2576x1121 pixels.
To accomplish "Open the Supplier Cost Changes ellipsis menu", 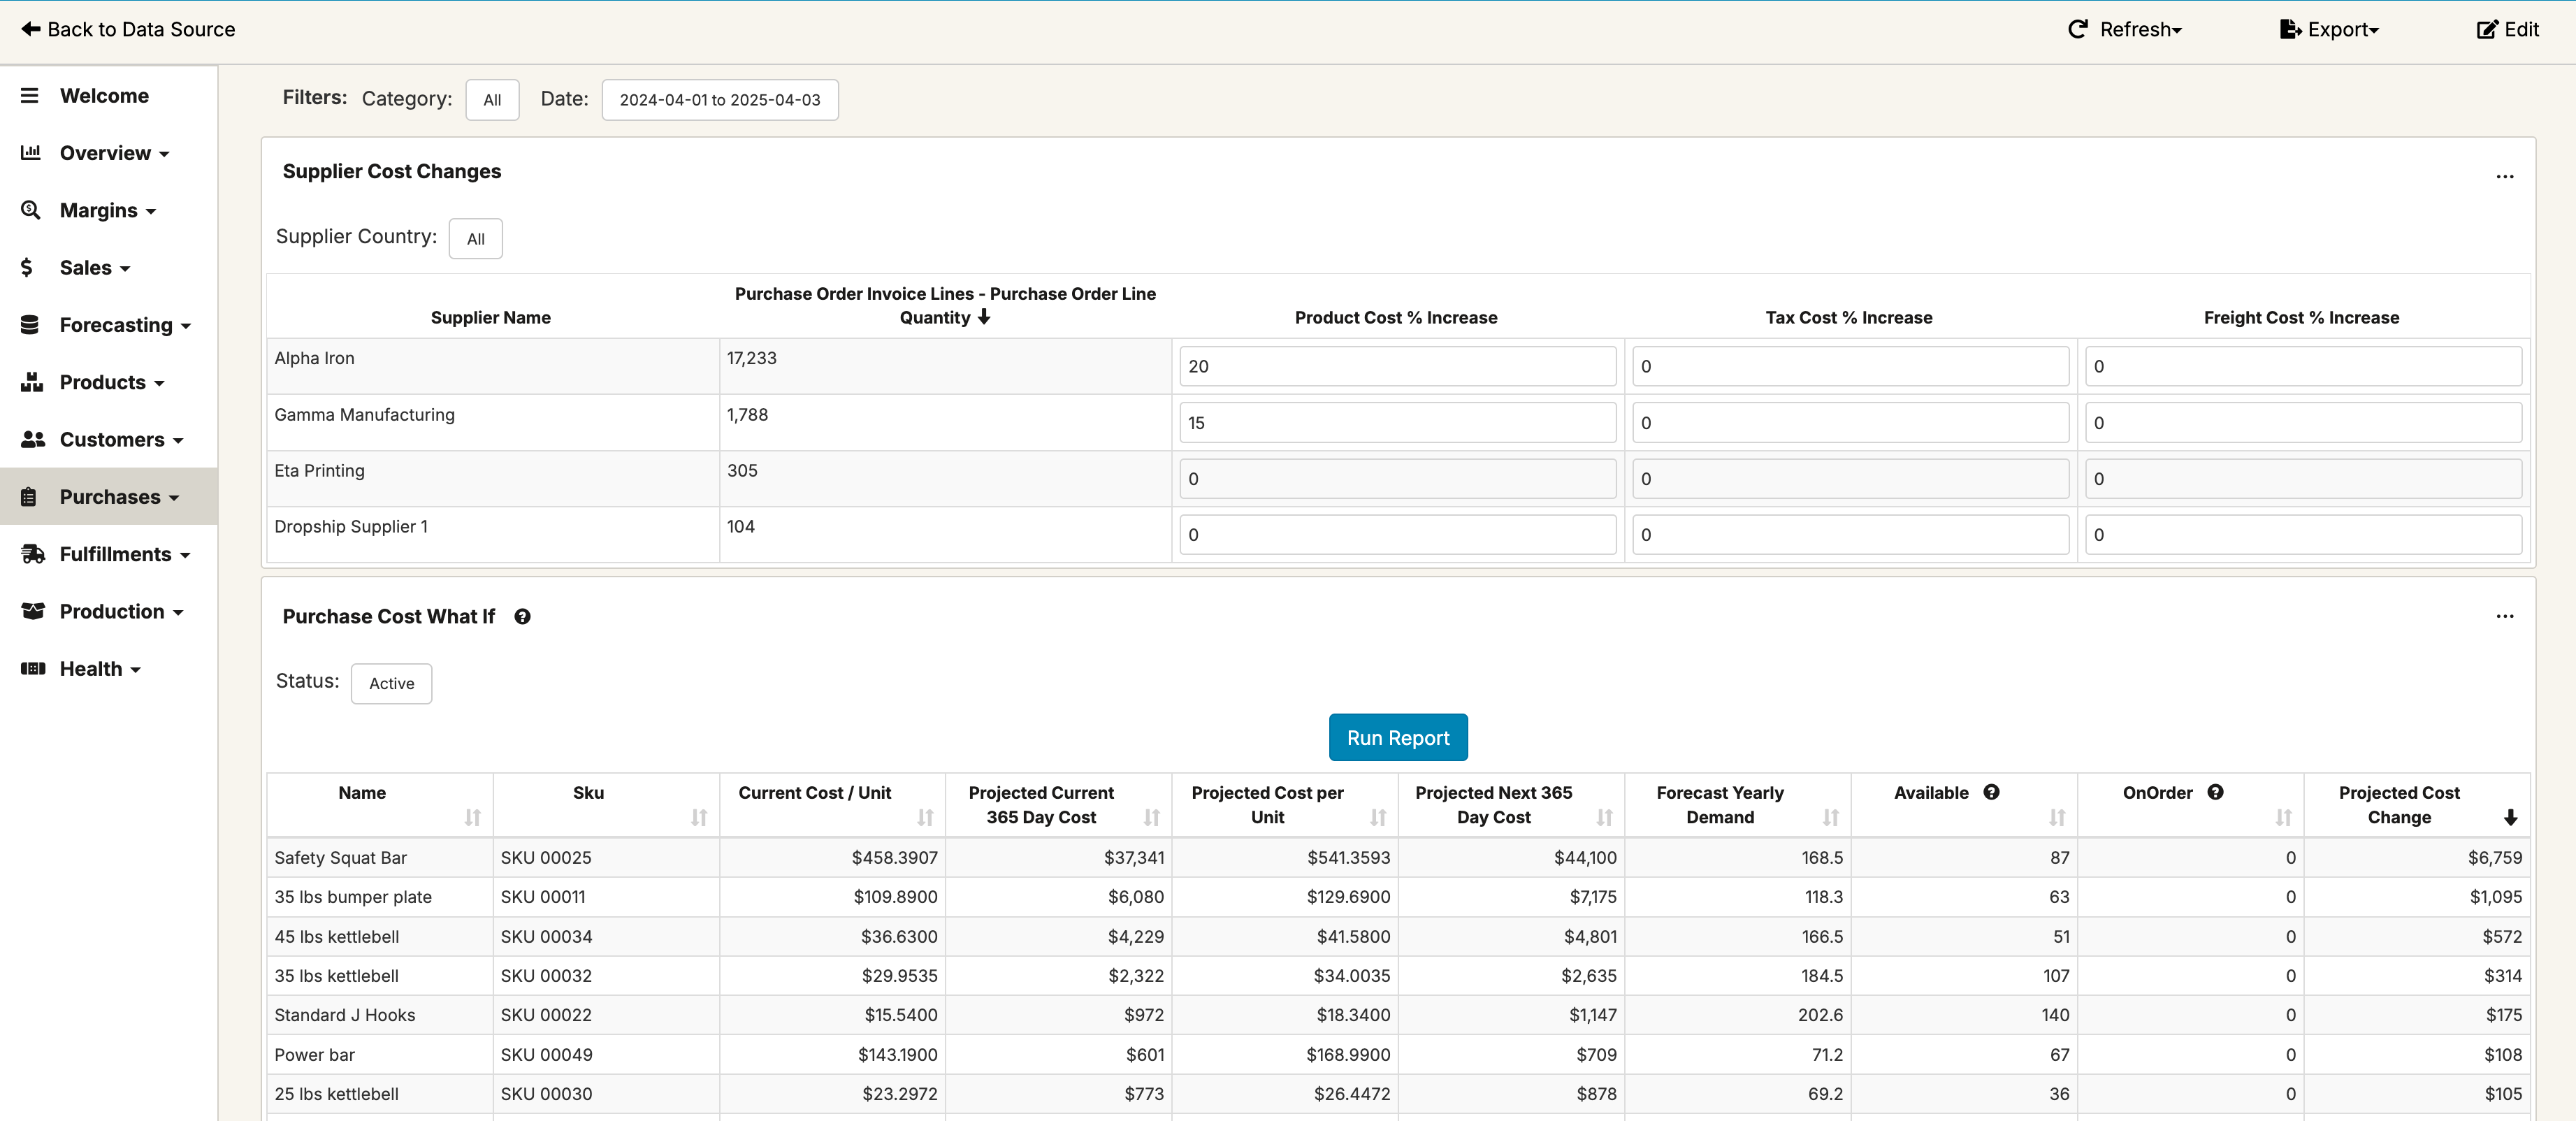I will [x=2504, y=176].
